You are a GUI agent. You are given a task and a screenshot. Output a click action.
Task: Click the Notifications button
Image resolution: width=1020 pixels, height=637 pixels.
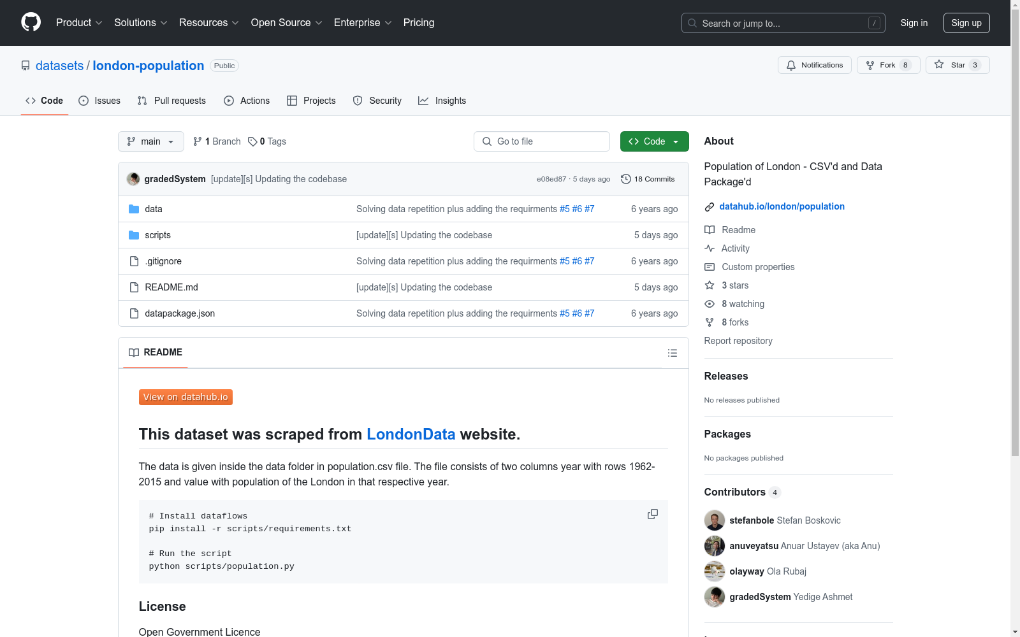[815, 65]
